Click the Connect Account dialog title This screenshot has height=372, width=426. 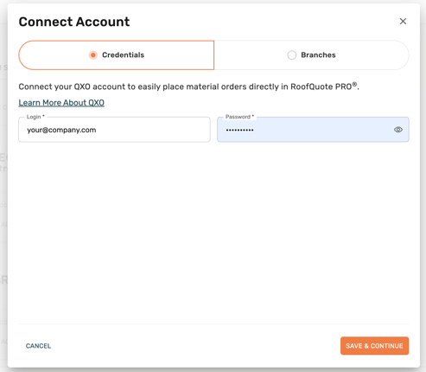coord(74,22)
